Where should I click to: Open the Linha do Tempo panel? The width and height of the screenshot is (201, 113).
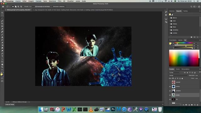(10, 105)
